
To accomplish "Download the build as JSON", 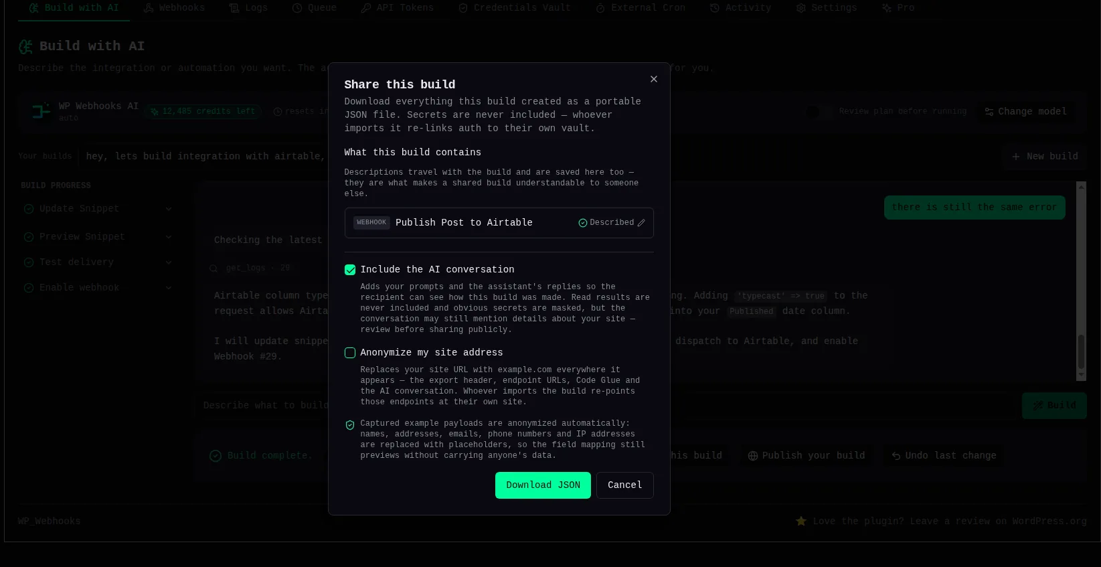I will pyautogui.click(x=543, y=485).
